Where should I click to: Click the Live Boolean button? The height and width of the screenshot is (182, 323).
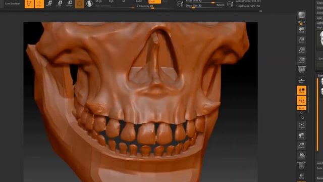pyautogui.click(x=13, y=4)
